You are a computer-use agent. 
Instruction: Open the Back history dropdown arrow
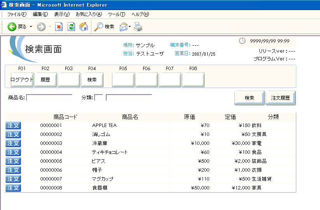click(x=31, y=27)
